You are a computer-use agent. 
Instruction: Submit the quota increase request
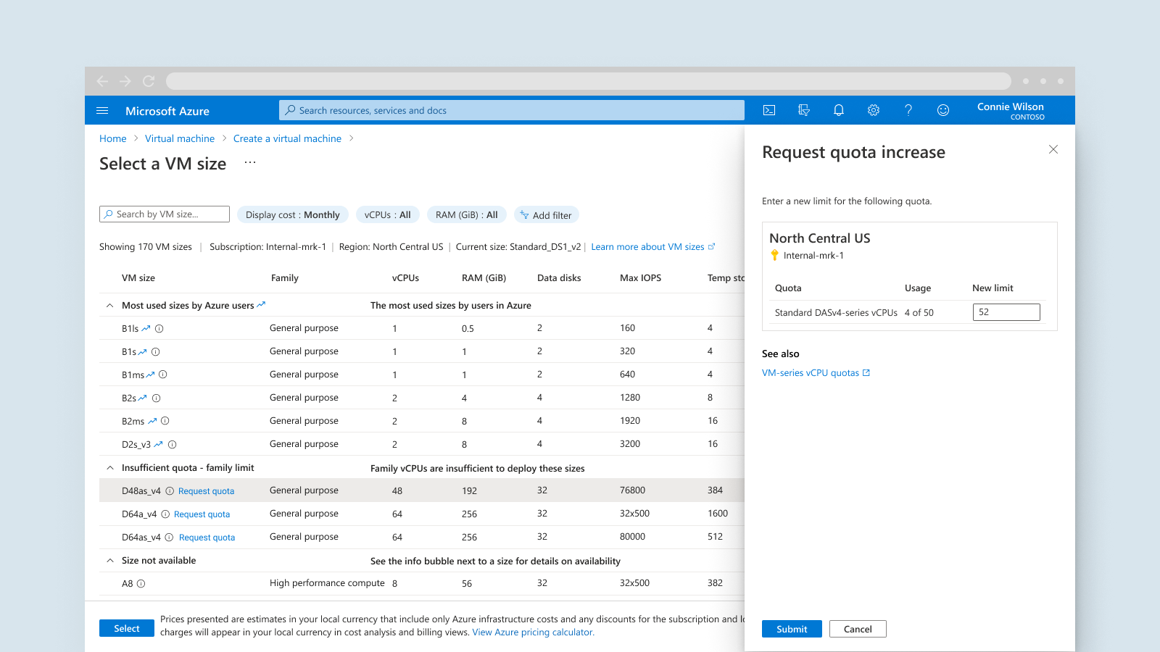(x=791, y=629)
